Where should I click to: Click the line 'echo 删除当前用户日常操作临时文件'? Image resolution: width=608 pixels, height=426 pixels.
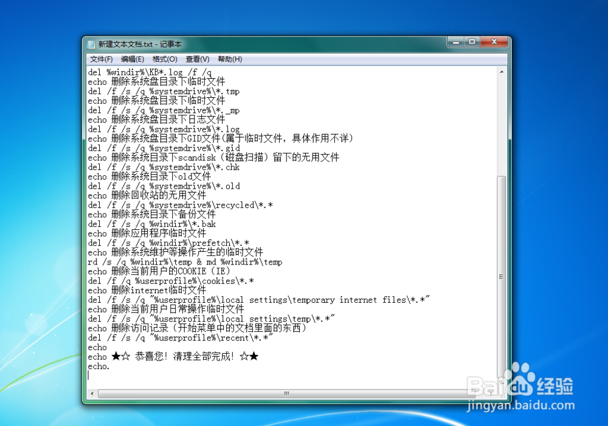[x=166, y=309]
